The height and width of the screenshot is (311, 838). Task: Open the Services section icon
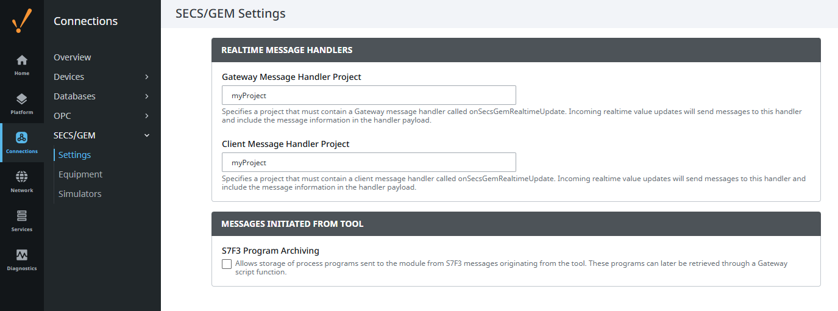click(x=22, y=216)
